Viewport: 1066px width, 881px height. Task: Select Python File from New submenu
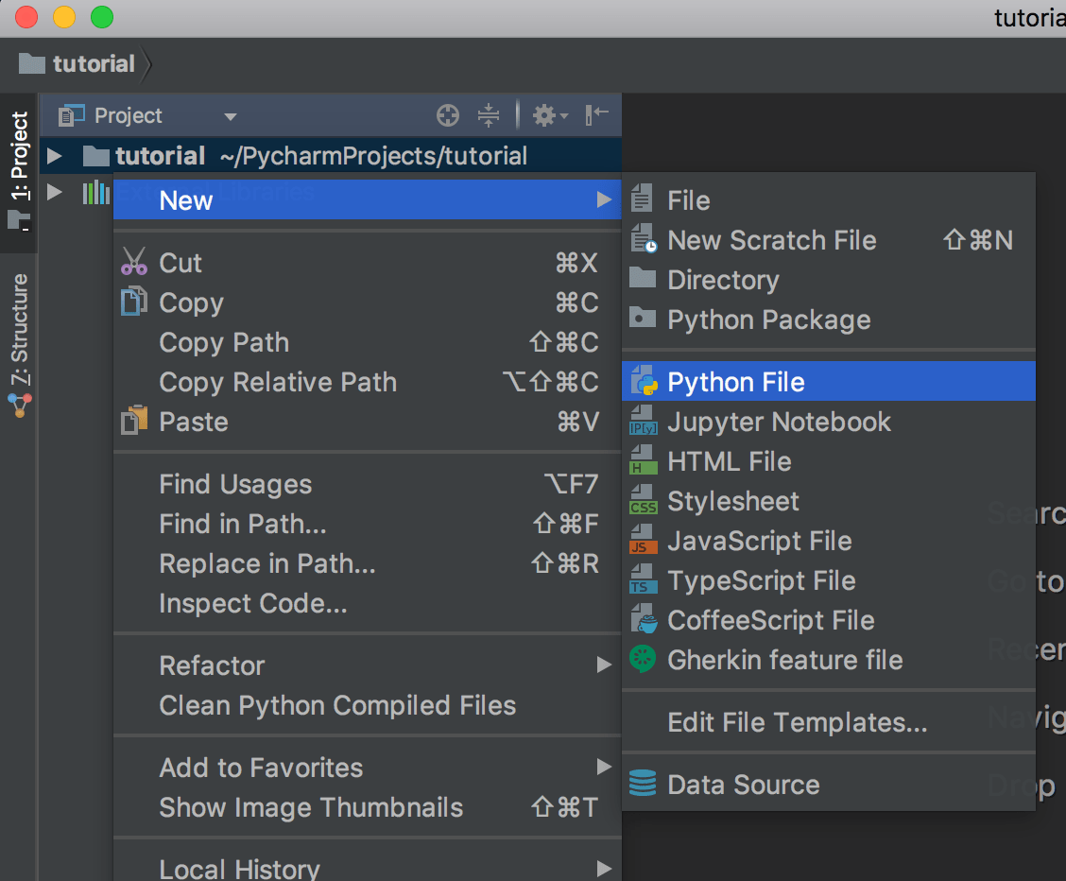point(735,382)
